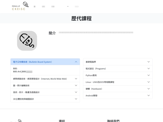Expand the 基礎電腦學 section
This screenshot has width=163, height=122.
point(118,62)
